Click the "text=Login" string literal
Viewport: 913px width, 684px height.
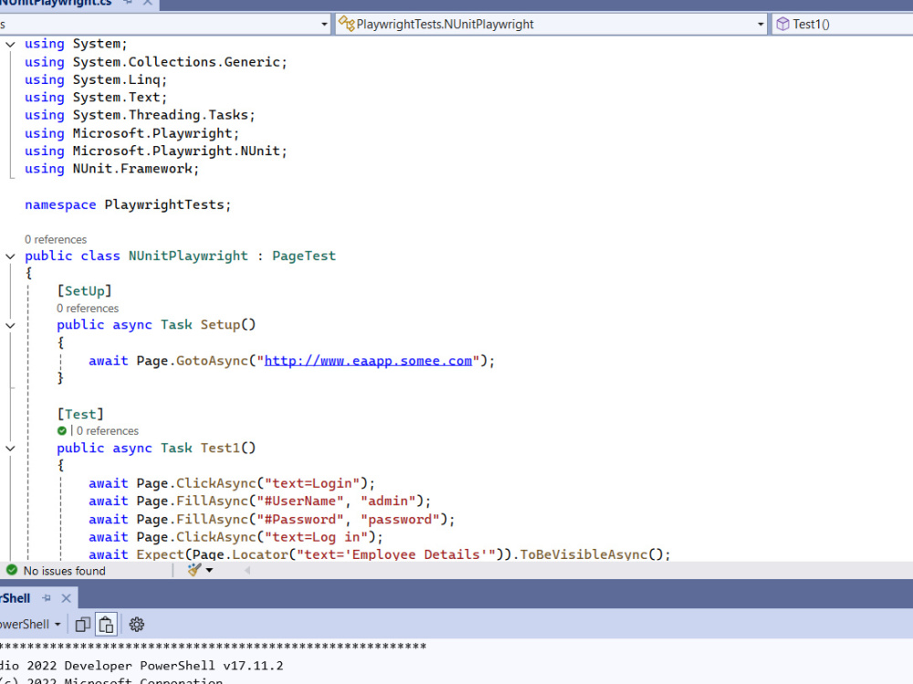pos(312,483)
